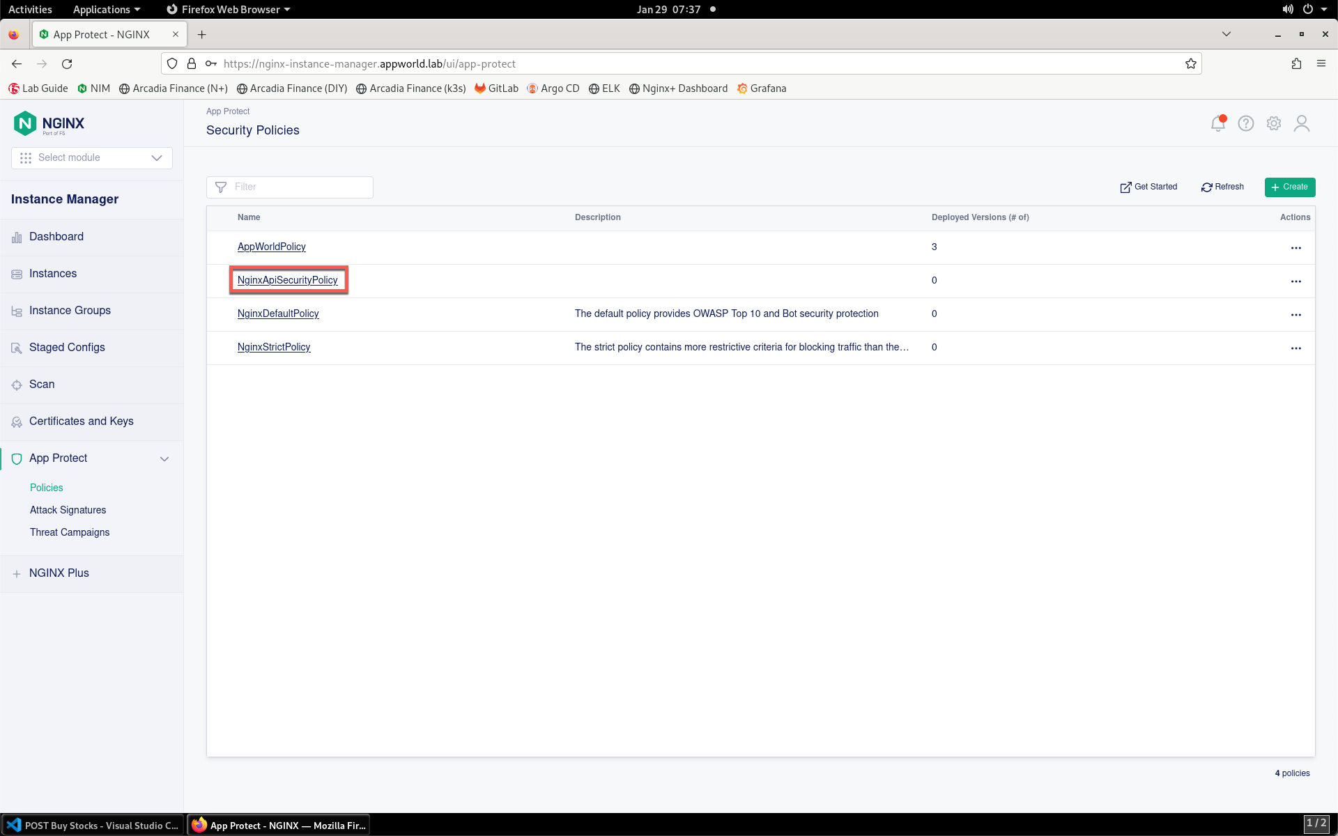Screen dimensions: 1338x836
Task: Open notifications bell icon
Action: pyautogui.click(x=1217, y=123)
